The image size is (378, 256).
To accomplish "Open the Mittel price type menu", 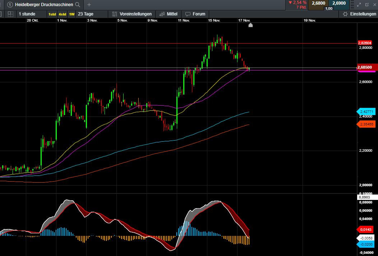I will pyautogui.click(x=169, y=14).
